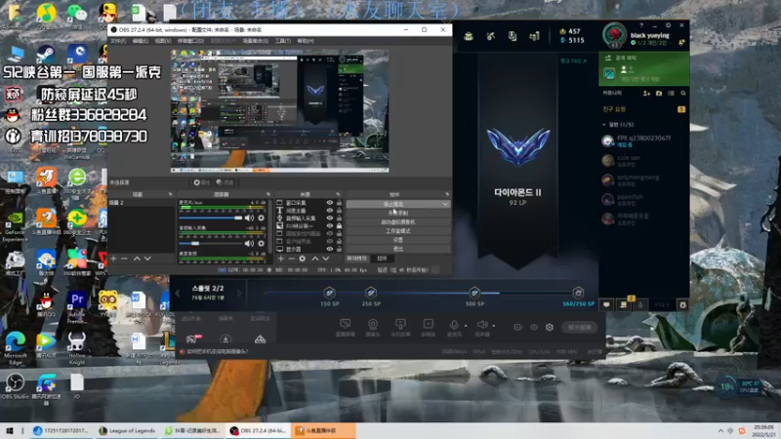Toggle visibility of the audio input source

[x=330, y=218]
